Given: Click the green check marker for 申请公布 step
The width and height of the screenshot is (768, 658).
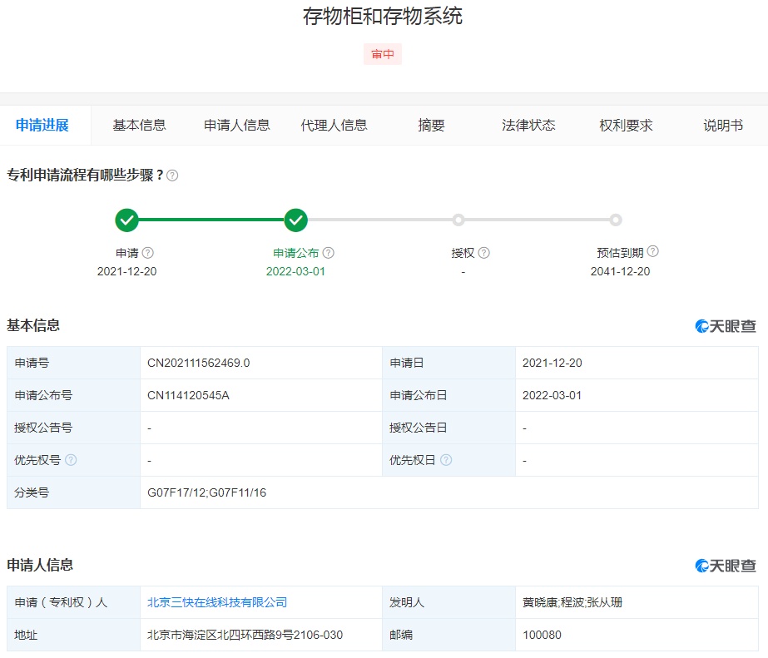Looking at the screenshot, I should click(296, 220).
